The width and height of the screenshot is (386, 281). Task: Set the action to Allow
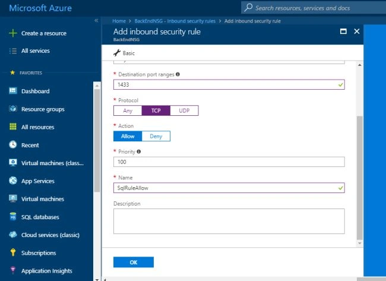[128, 136]
